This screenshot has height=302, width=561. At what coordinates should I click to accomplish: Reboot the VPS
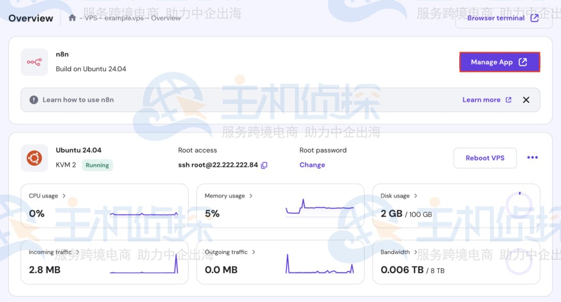tap(485, 158)
